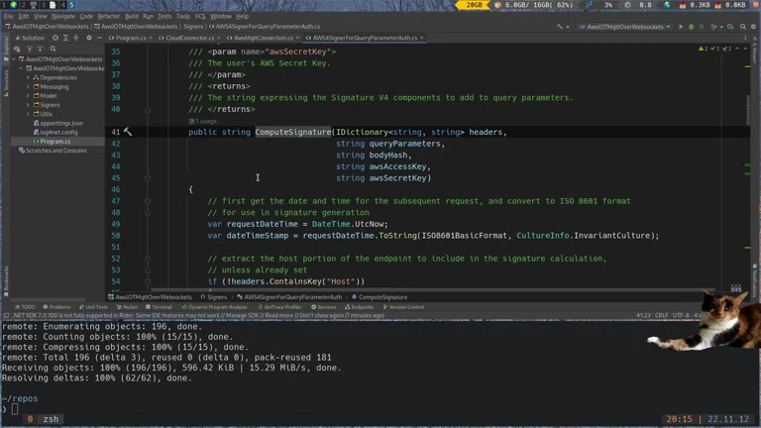Click the Solution view selector

30,38
